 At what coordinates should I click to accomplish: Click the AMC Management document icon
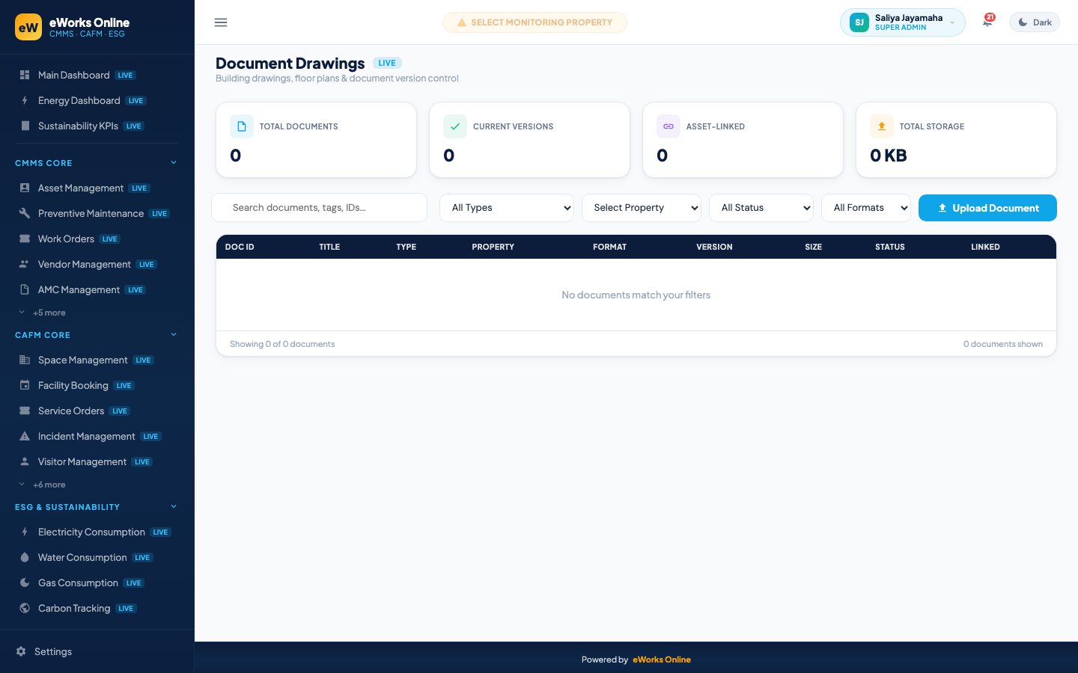coord(25,289)
